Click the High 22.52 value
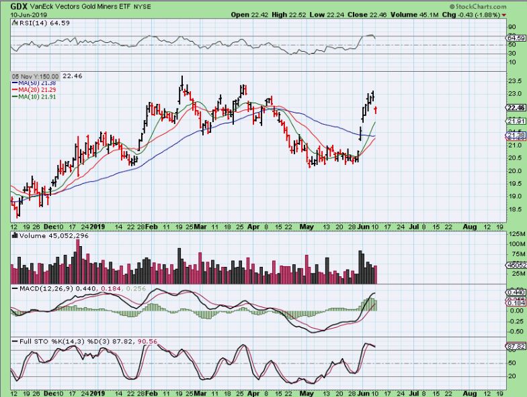This screenshot has height=397, width=527. coord(289,15)
